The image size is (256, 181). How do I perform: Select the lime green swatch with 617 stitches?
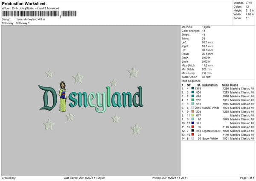[192, 115]
